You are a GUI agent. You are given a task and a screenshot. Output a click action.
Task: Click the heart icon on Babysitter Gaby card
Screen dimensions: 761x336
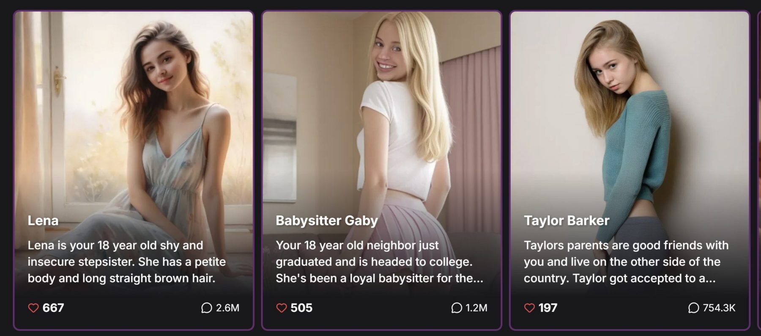click(282, 308)
